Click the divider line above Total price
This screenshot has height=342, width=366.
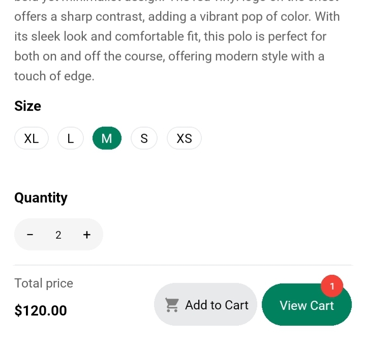[x=183, y=265]
